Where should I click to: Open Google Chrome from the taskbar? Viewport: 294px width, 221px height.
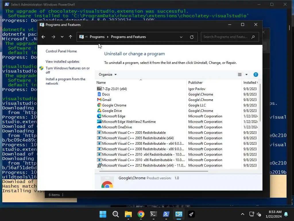[141, 214]
